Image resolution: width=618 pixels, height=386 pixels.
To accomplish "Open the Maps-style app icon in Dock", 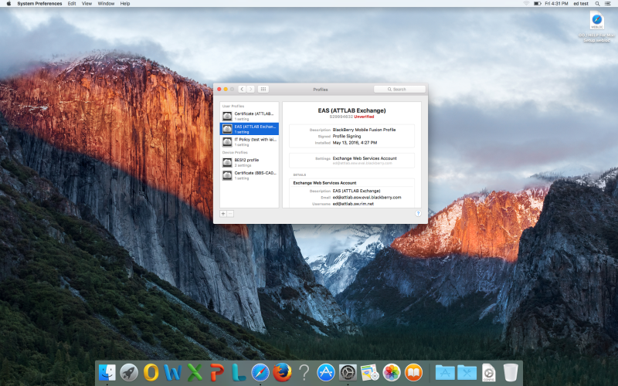I will point(370,372).
